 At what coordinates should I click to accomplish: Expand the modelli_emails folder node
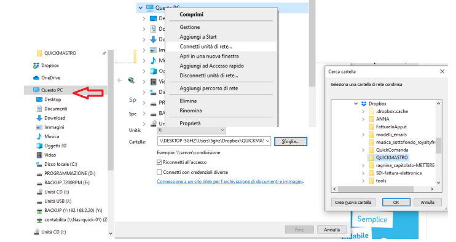[x=363, y=135]
